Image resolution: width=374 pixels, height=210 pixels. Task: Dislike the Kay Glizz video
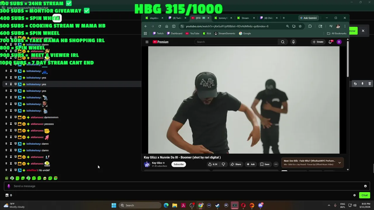click(x=224, y=164)
